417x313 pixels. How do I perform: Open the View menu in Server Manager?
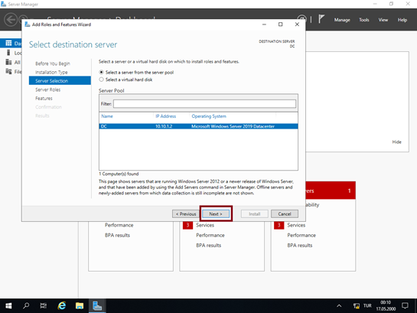pyautogui.click(x=383, y=20)
